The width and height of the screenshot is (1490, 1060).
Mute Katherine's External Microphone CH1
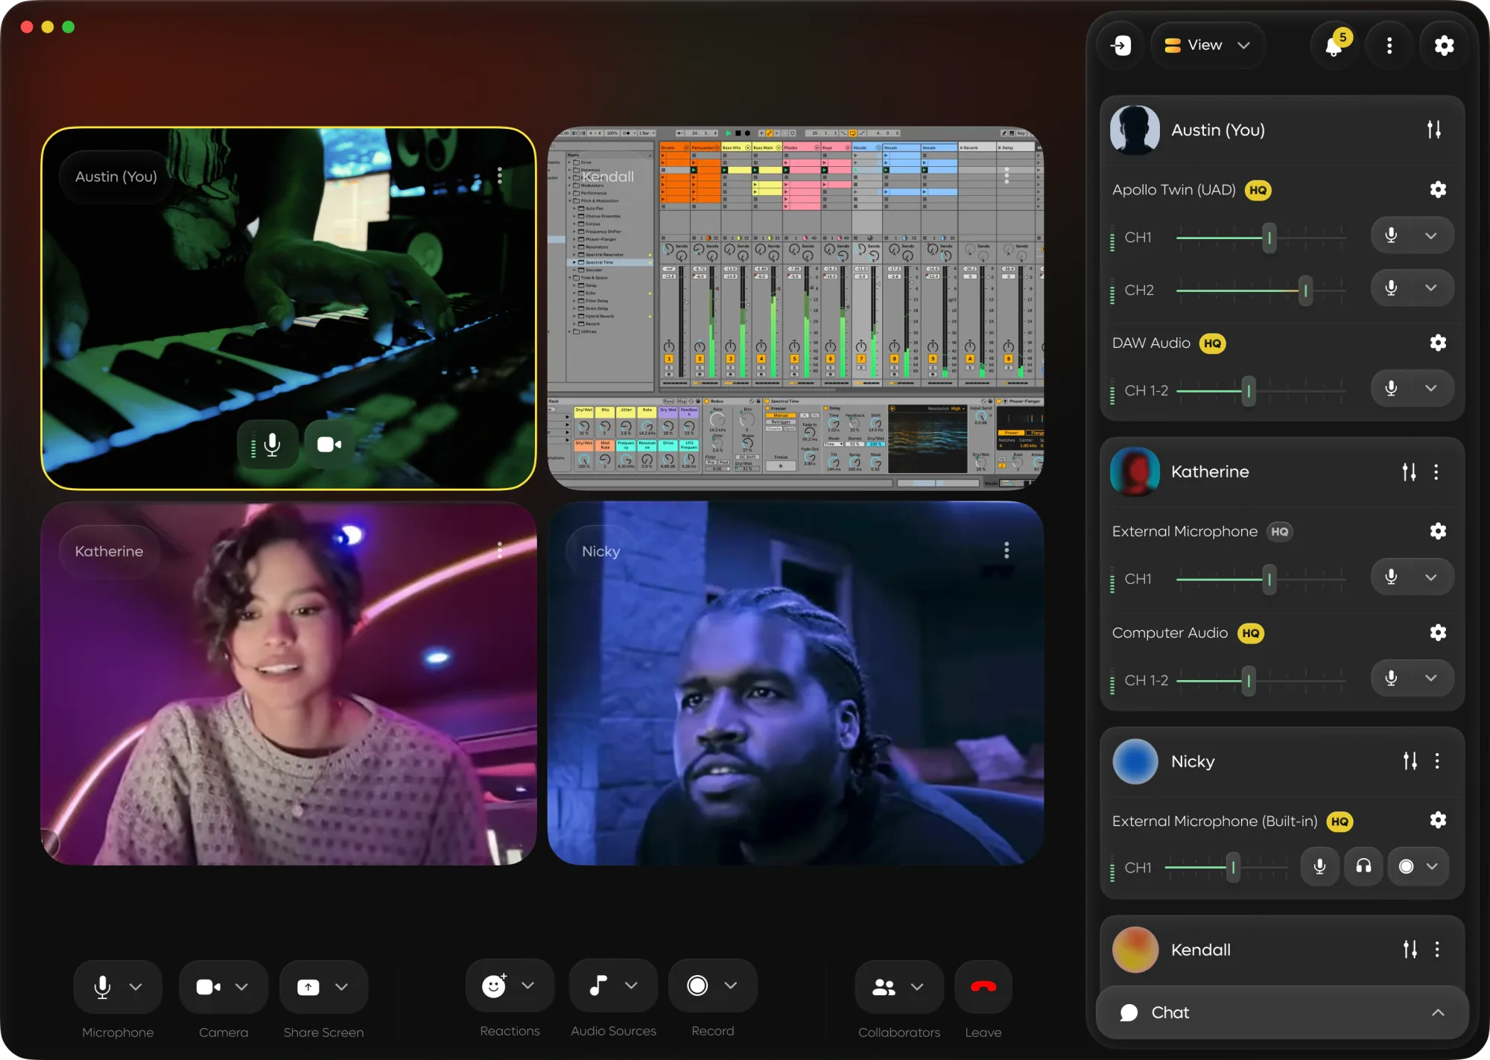(x=1391, y=577)
